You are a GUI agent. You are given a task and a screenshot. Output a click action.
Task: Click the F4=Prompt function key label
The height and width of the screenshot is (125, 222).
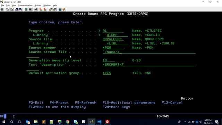point(59,103)
